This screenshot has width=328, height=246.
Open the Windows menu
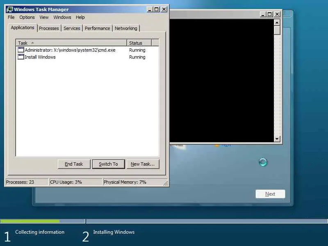pyautogui.click(x=62, y=17)
